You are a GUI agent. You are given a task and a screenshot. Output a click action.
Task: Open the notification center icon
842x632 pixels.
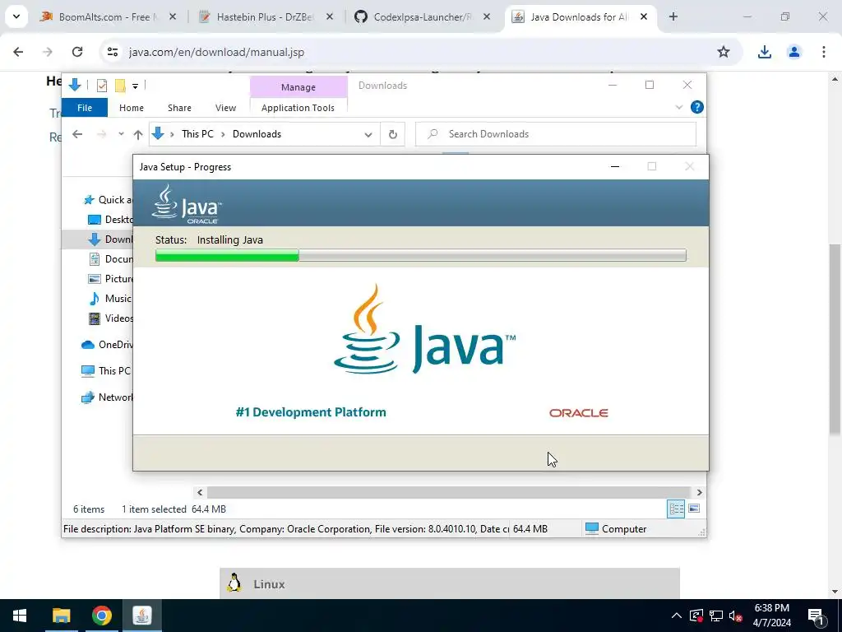[816, 616]
